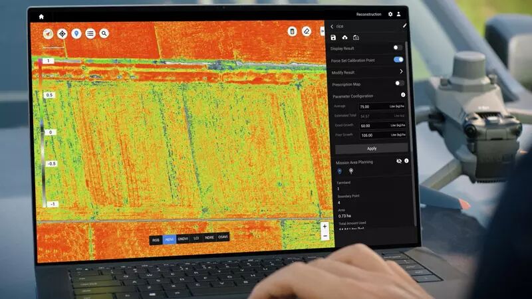Zoom in with the plus button
Image resolution: width=532 pixels, height=299 pixels.
tap(325, 227)
